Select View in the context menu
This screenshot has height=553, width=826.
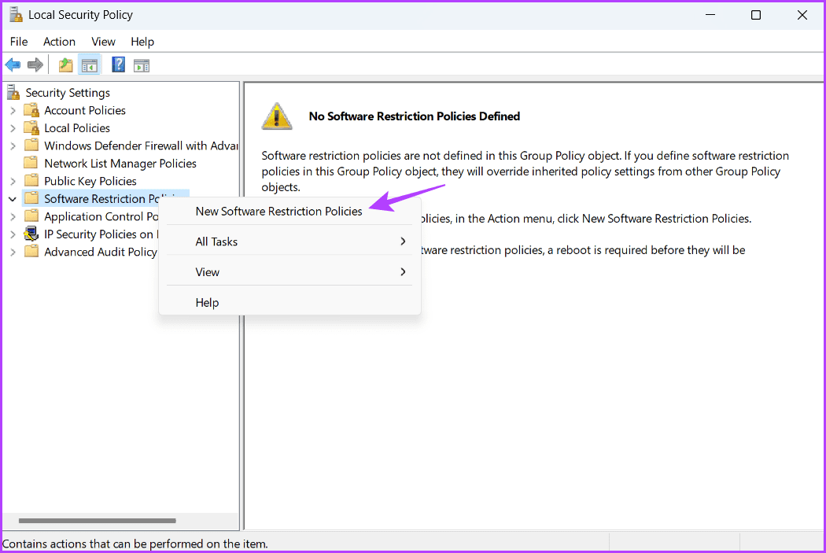(x=289, y=271)
